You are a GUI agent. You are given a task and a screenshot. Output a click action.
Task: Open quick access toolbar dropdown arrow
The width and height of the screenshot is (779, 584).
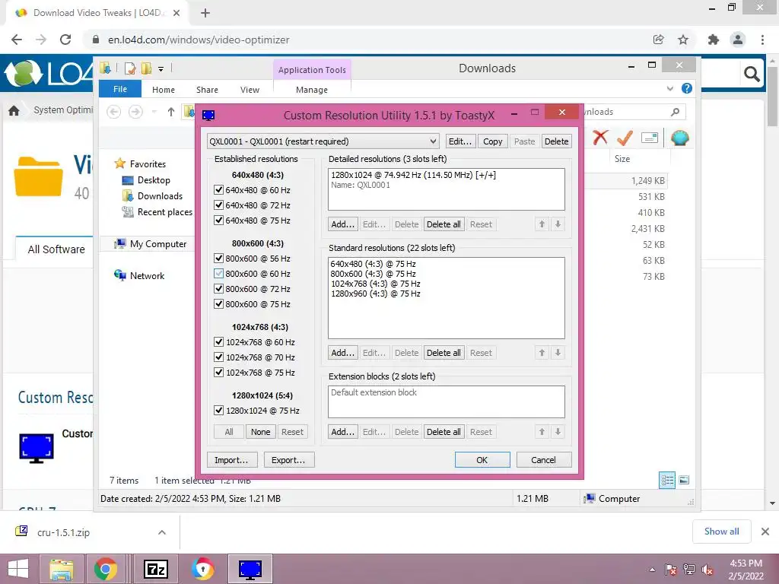[x=161, y=69]
